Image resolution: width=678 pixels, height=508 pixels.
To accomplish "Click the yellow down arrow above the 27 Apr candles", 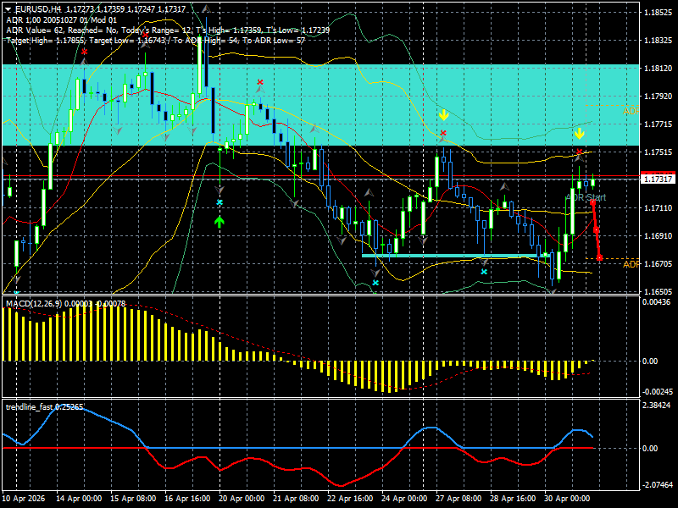I will click(443, 115).
